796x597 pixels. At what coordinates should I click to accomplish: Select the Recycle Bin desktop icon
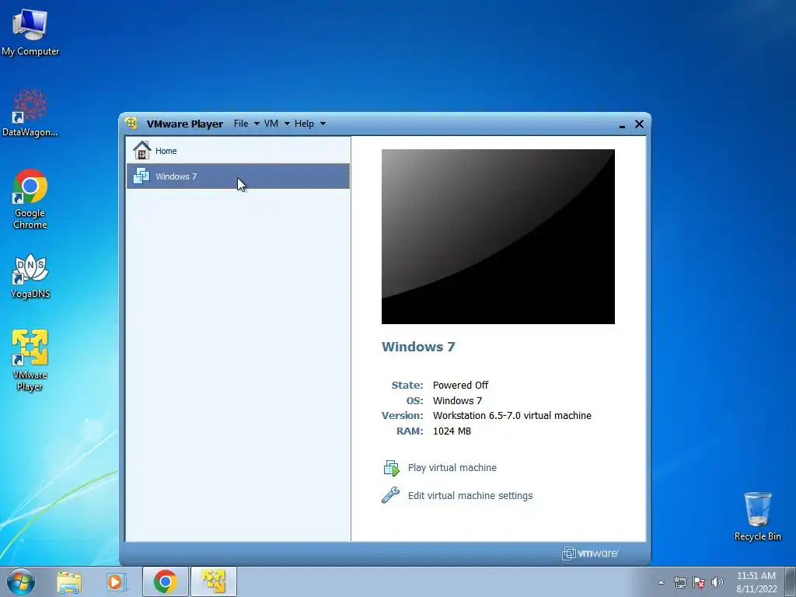(757, 516)
